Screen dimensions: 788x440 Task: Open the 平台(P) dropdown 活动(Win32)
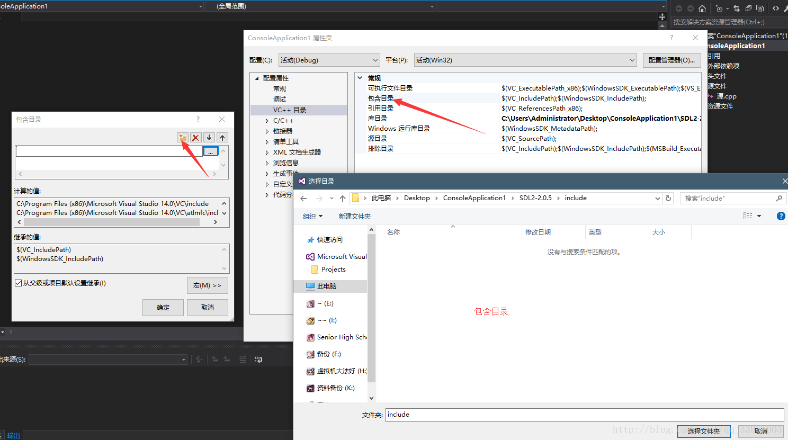[x=525, y=60]
